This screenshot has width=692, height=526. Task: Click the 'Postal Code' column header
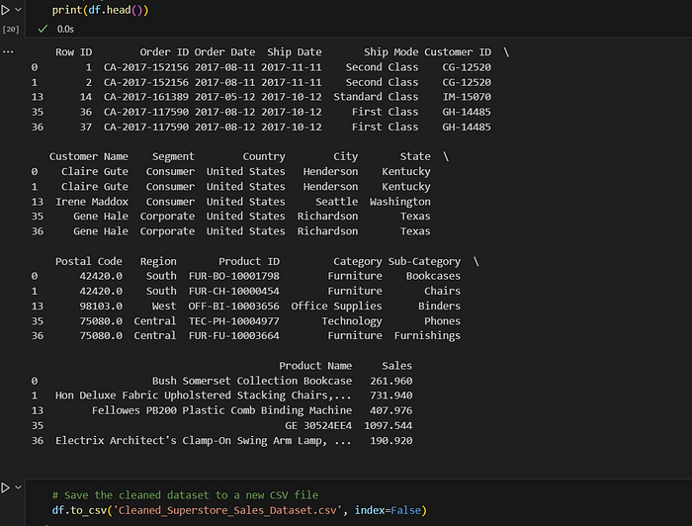[89, 261]
